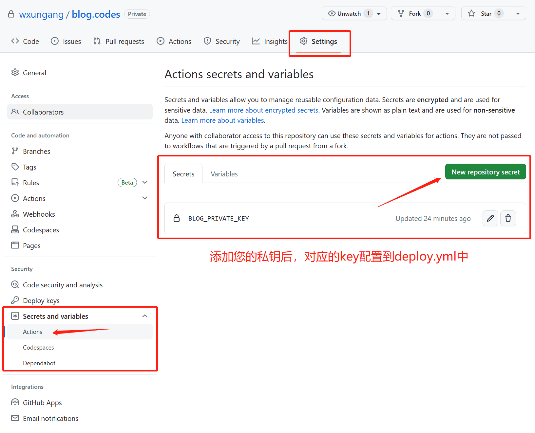This screenshot has height=433, width=535.
Task: Click the GitHub Apps icon
Action: 15,402
